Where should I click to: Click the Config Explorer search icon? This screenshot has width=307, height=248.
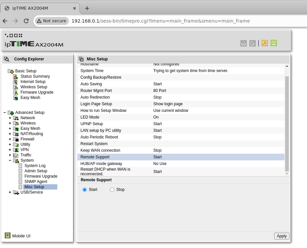pos(7,59)
